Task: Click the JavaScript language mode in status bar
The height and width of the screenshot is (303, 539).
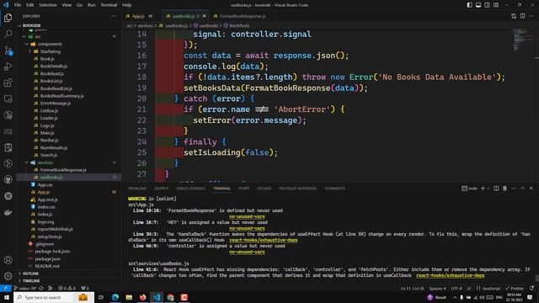Action: click(x=491, y=288)
